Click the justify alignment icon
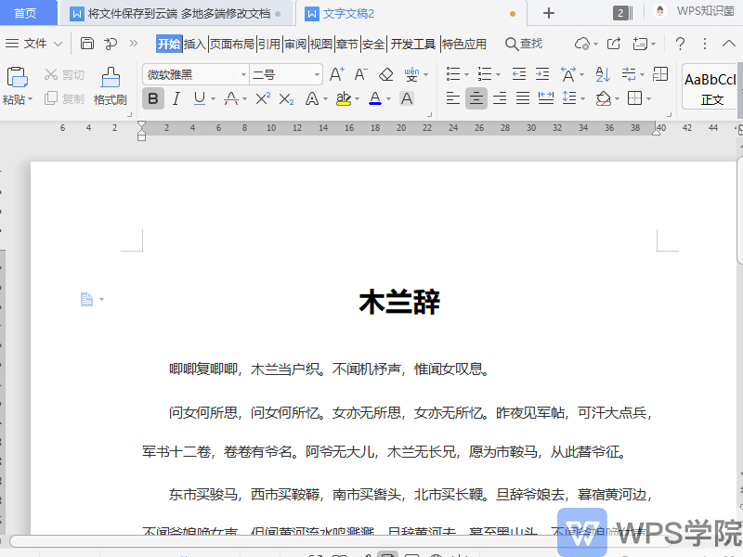 pos(523,98)
